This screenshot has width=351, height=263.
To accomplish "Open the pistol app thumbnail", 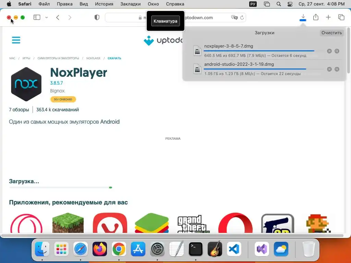I will click(278, 223).
